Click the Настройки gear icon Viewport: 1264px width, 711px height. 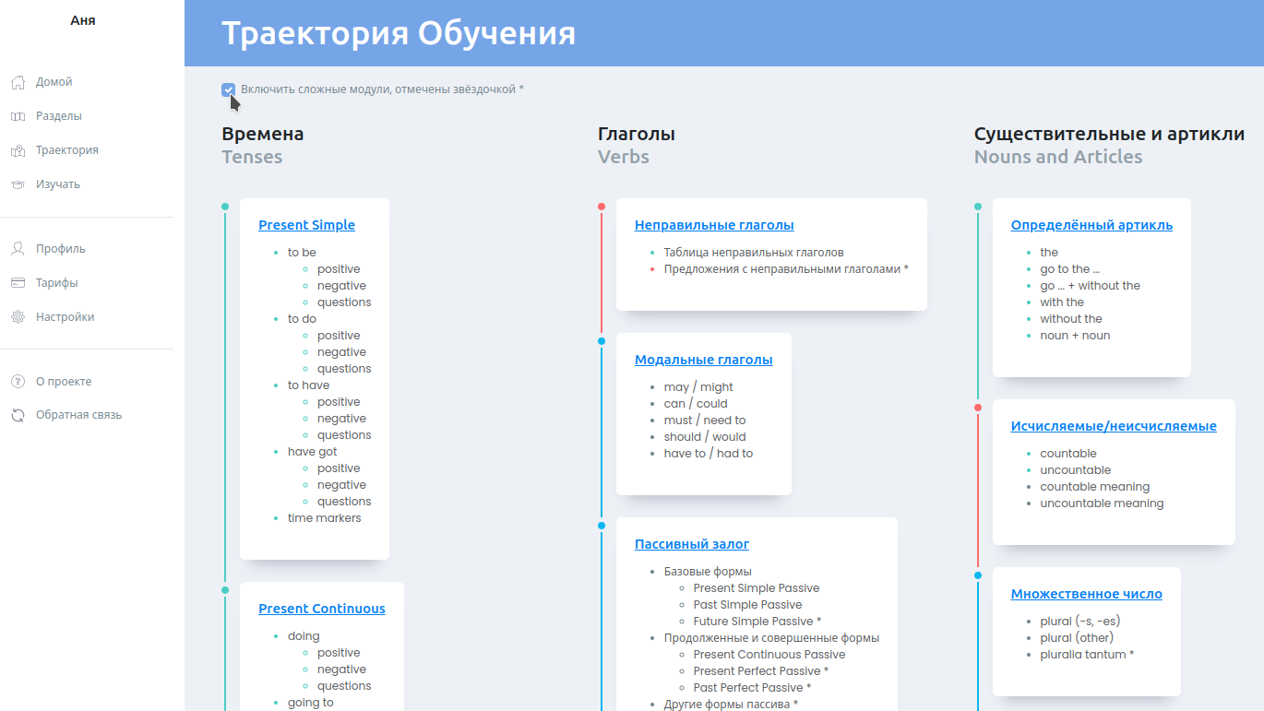(x=18, y=317)
